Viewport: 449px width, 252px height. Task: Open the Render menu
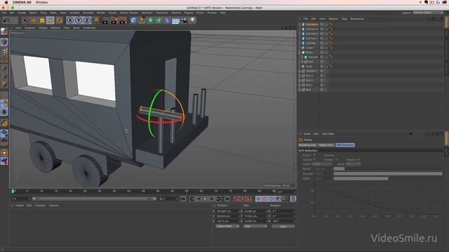point(101,13)
